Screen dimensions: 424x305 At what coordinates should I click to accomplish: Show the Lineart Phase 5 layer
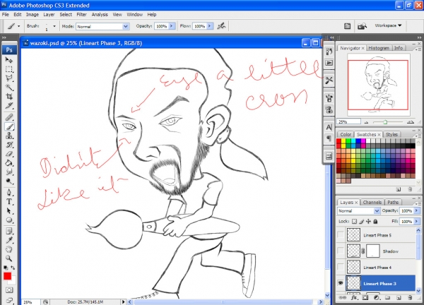[x=341, y=235]
